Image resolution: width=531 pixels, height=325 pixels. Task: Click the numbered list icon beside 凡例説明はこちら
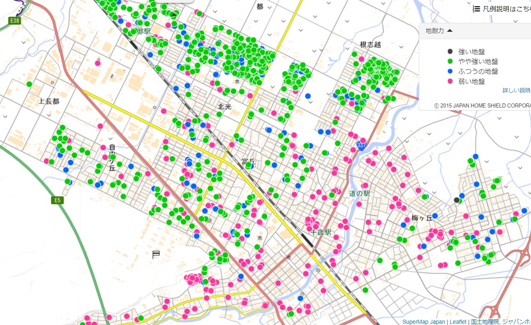click(x=476, y=9)
